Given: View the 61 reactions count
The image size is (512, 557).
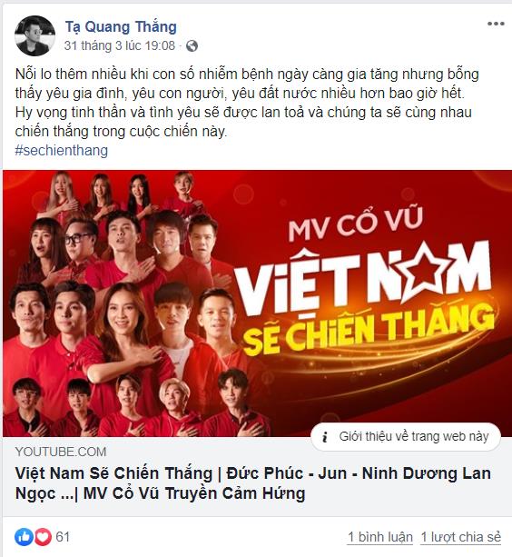Looking at the screenshot, I should pos(63,537).
